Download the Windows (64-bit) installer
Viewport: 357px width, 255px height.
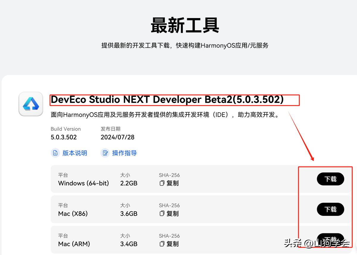pyautogui.click(x=331, y=179)
